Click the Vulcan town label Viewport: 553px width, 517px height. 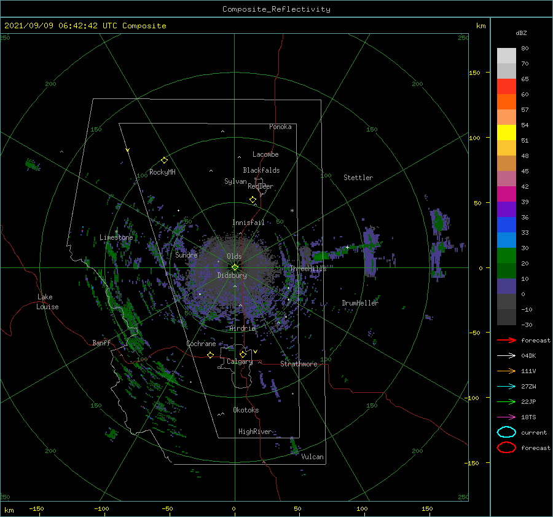pos(313,457)
